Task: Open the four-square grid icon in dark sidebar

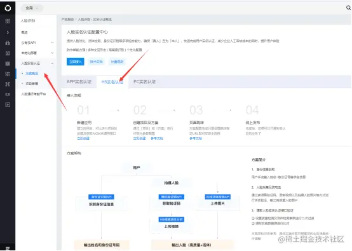Action: click(x=8, y=21)
